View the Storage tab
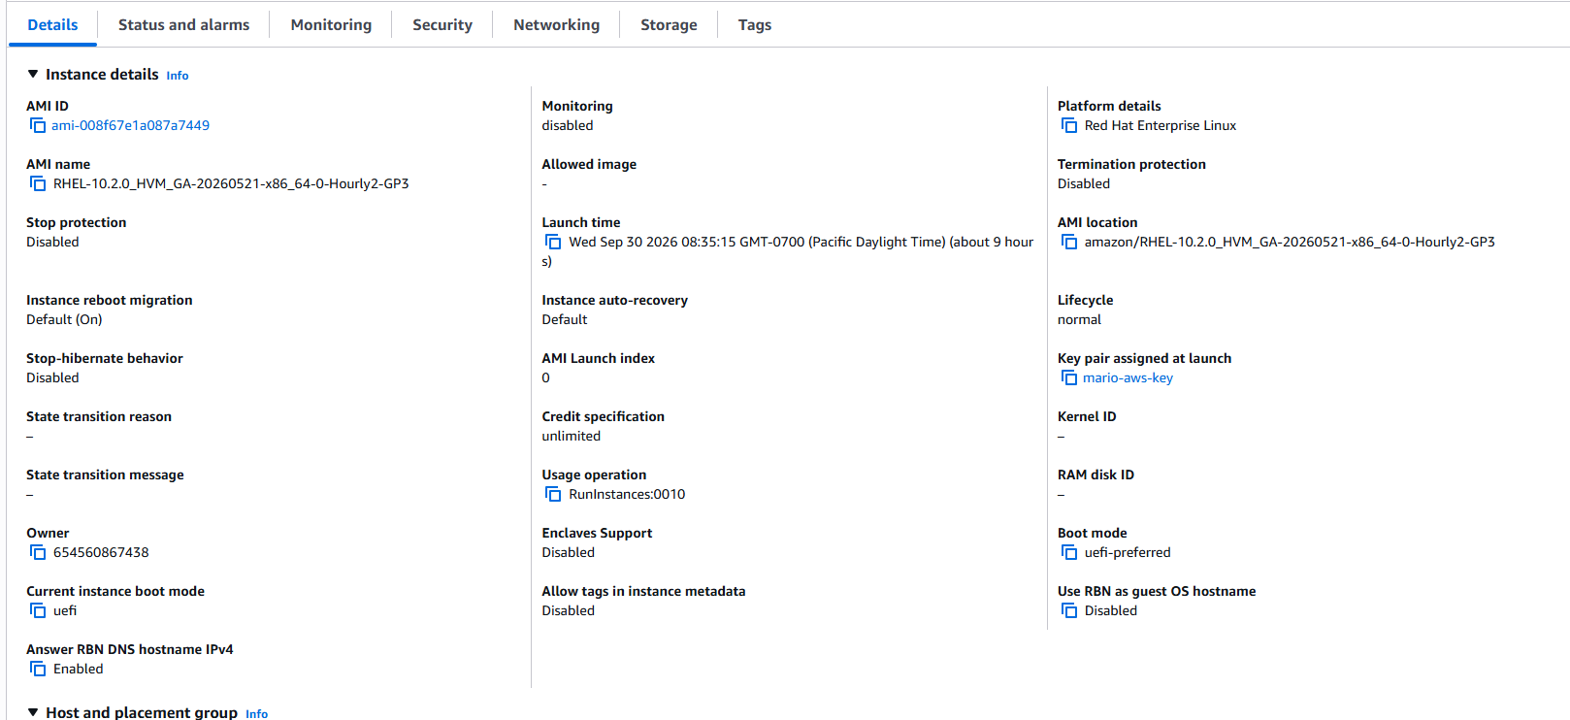This screenshot has width=1570, height=720. 669,25
